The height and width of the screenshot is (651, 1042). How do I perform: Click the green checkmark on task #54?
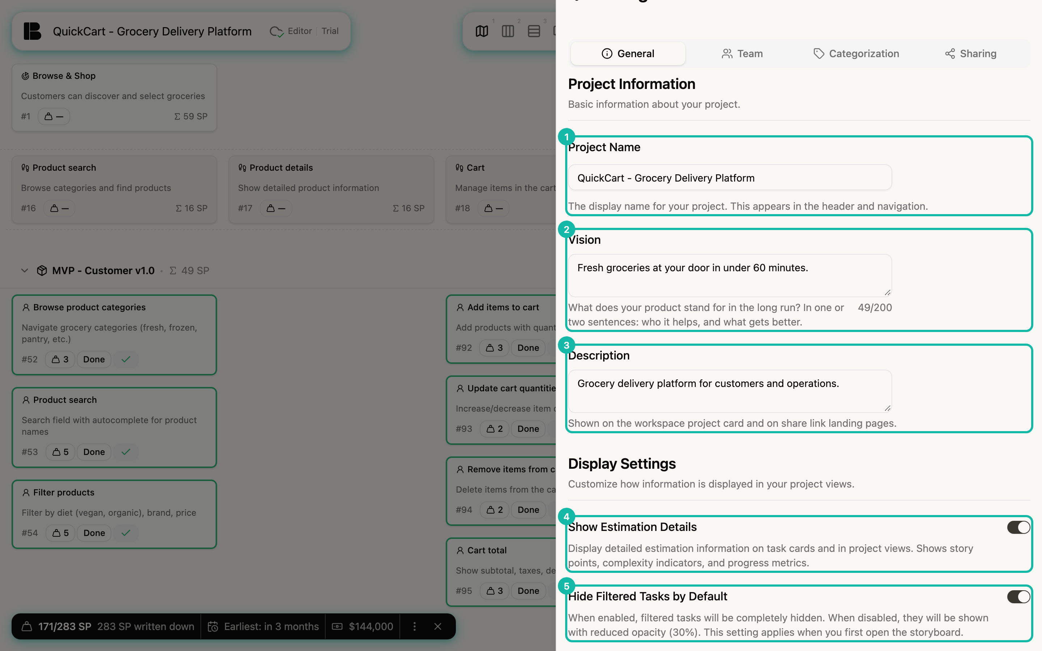point(126,533)
